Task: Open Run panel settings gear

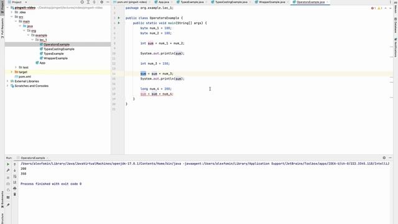Action: click(x=384, y=157)
